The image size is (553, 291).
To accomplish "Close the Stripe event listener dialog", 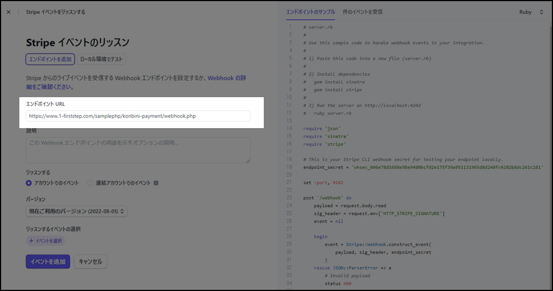I will point(8,12).
